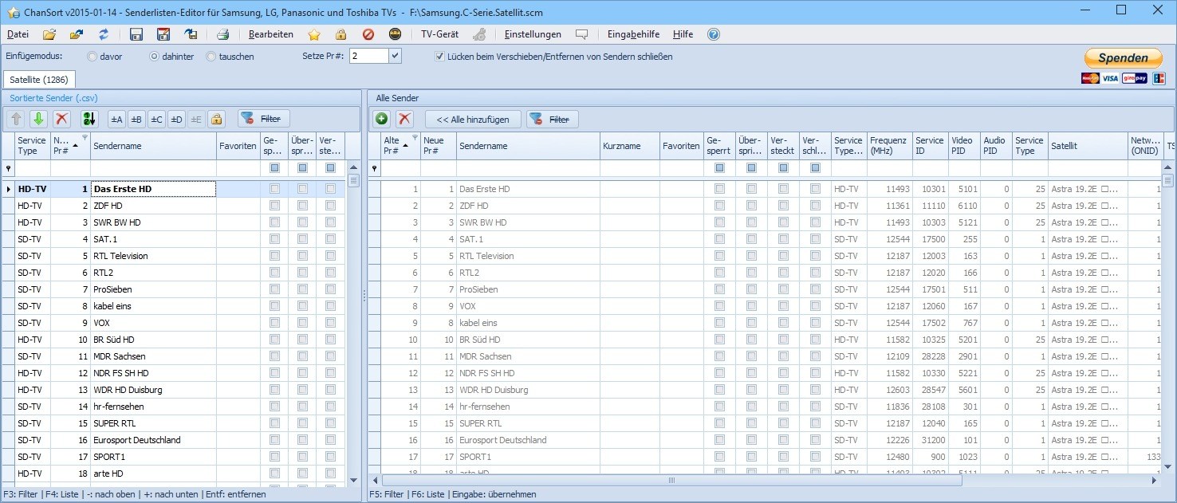
Task: Toggle favorite list ±C
Action: click(156, 119)
